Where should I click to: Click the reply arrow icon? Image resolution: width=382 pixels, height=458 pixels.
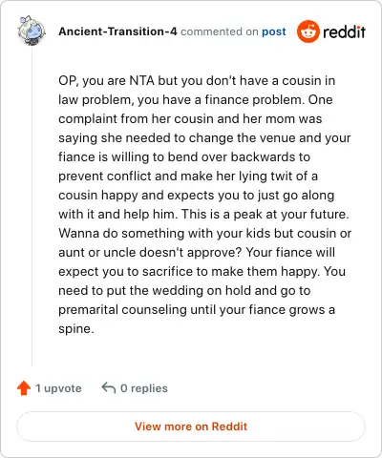[x=108, y=387]
